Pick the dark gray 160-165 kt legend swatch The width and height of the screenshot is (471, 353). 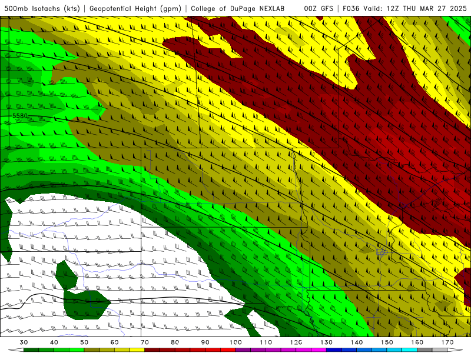[x=424, y=350]
